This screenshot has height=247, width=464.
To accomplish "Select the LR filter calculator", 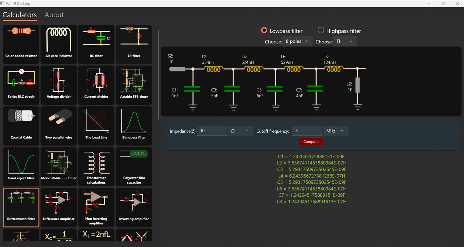I will [134, 44].
